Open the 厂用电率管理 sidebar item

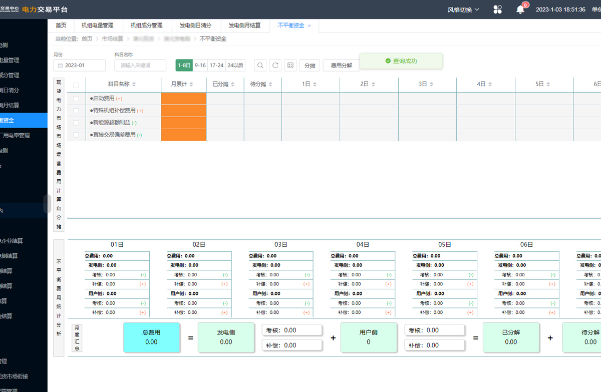coord(24,135)
